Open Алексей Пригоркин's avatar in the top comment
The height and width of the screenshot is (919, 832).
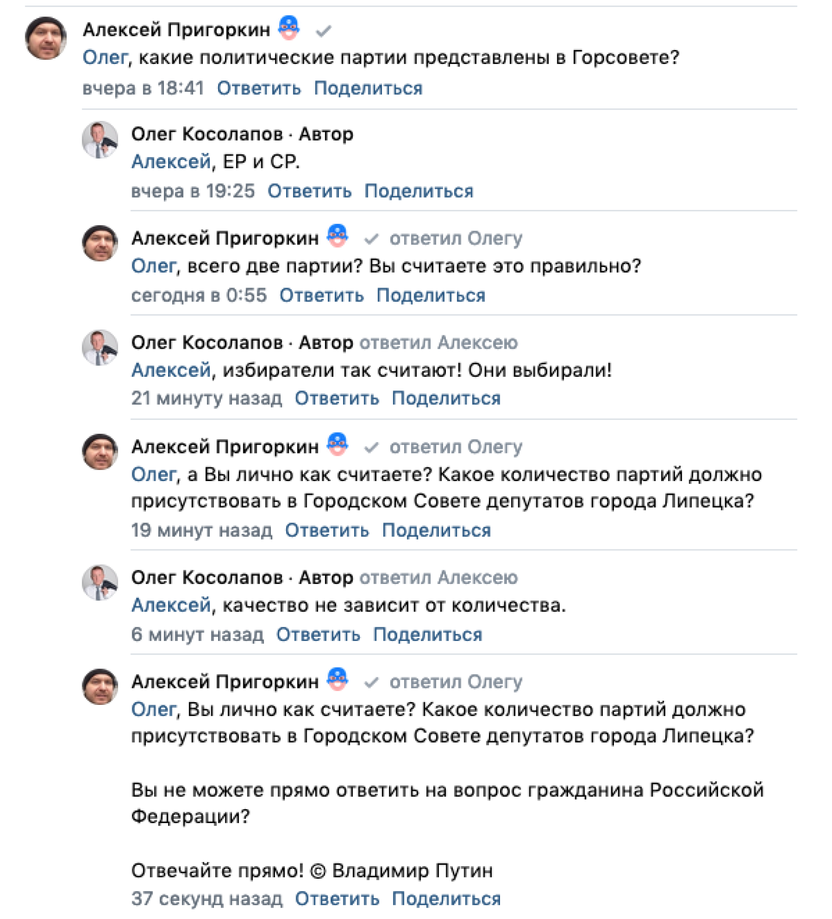[x=45, y=38]
